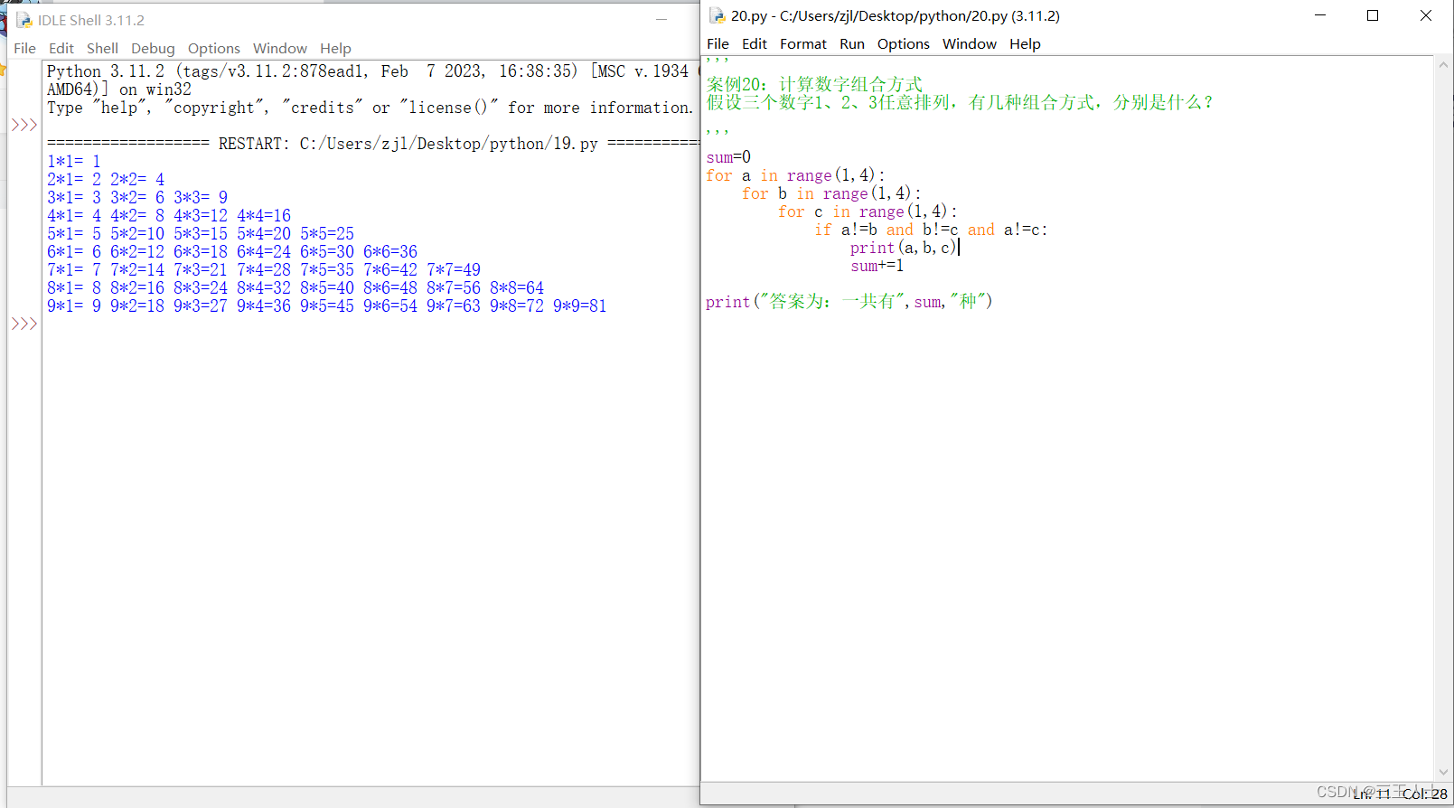Screen dimensions: 1454x808
Task: Open Window menu in 20.py editor
Action: pyautogui.click(x=970, y=43)
